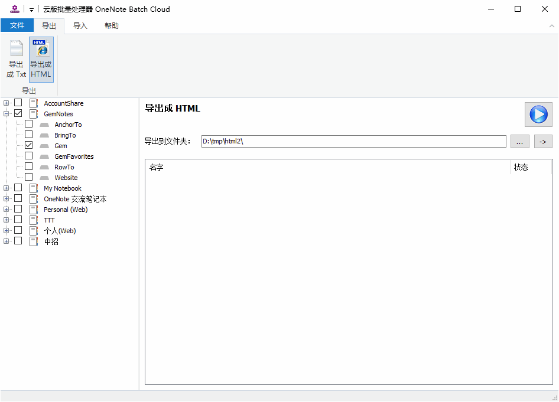Click the 名字 column header
Screen dimensions: 559x402
coord(329,167)
